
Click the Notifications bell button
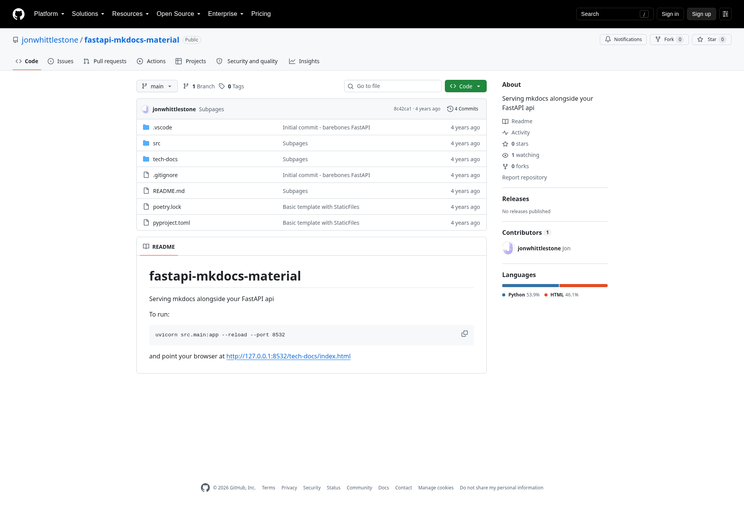[x=623, y=40]
